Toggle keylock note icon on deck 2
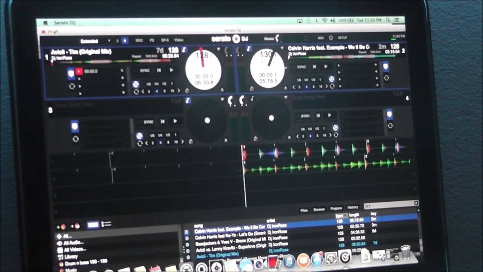This screenshot has width=483, height=272. pos(249,49)
